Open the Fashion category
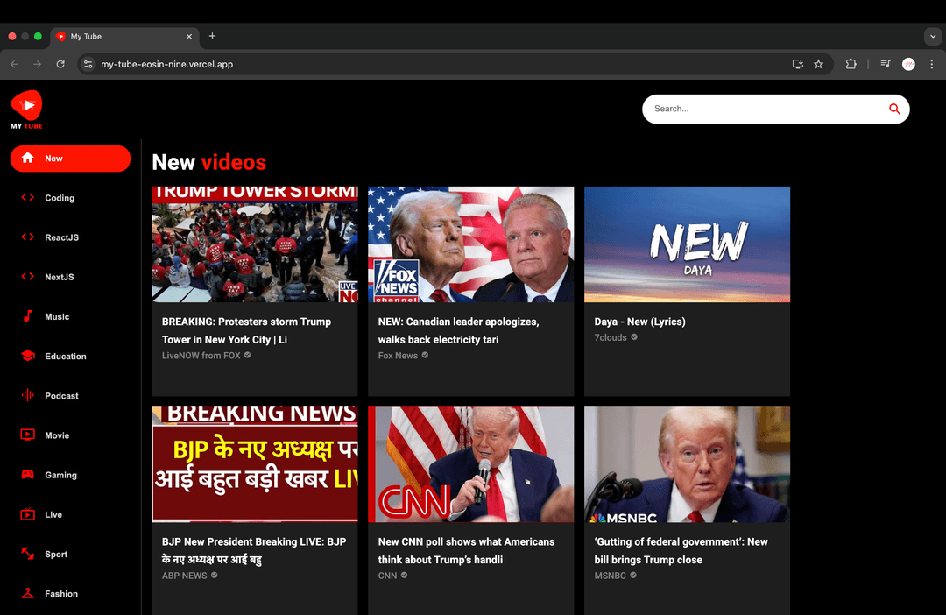This screenshot has width=946, height=615. click(x=70, y=593)
